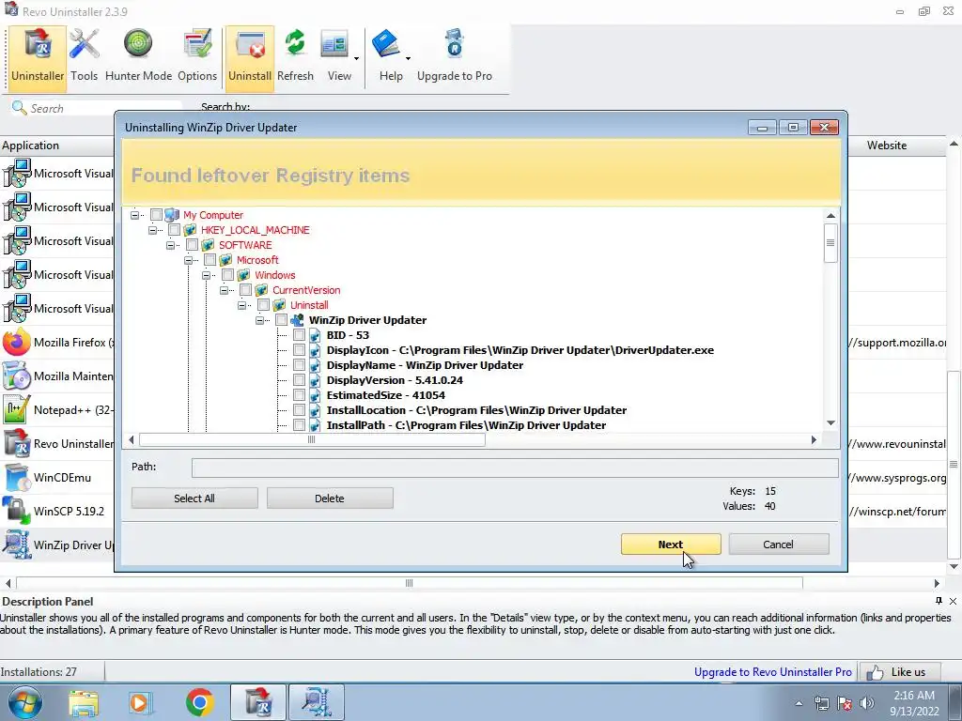Viewport: 962px width, 721px height.
Task: Collapse the My Computer tree node
Action: coord(135,215)
